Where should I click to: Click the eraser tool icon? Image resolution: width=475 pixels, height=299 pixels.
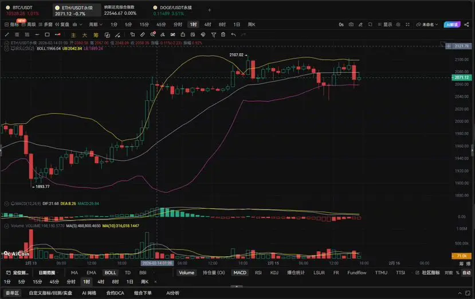163,35
